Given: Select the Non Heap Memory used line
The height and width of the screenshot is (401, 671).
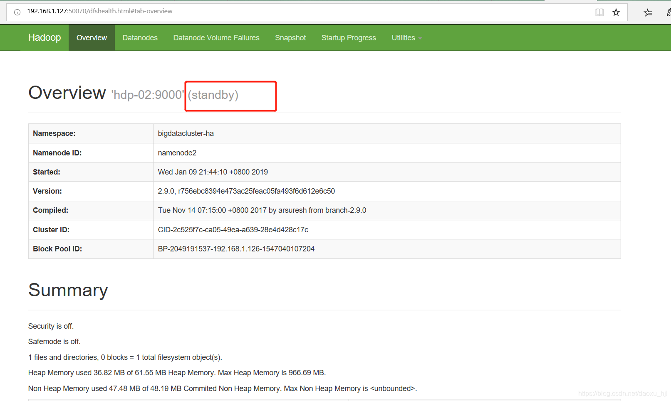Looking at the screenshot, I should pyautogui.click(x=223, y=389).
